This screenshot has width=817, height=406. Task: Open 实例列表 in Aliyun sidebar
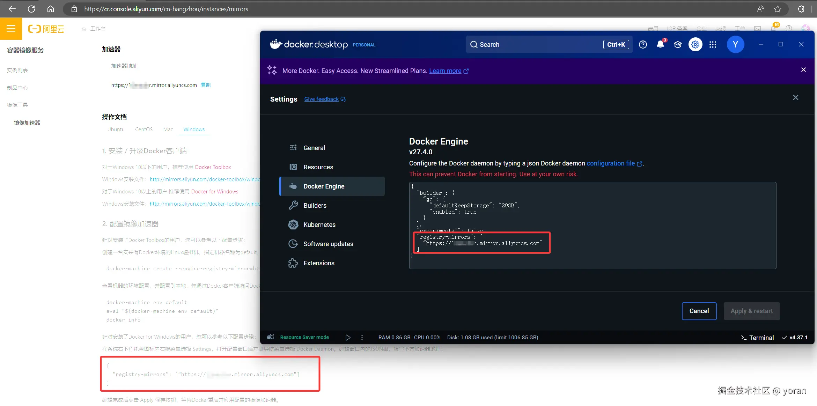(x=17, y=71)
